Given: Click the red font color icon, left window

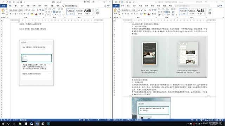Looking at the screenshot, I should [36, 14].
